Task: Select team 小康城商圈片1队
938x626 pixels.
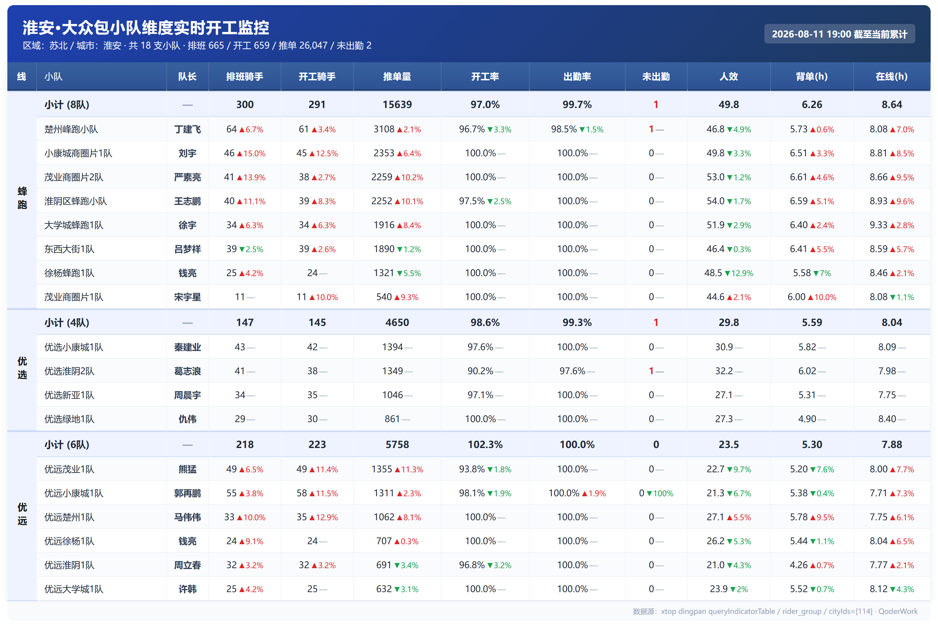Action: click(x=78, y=153)
